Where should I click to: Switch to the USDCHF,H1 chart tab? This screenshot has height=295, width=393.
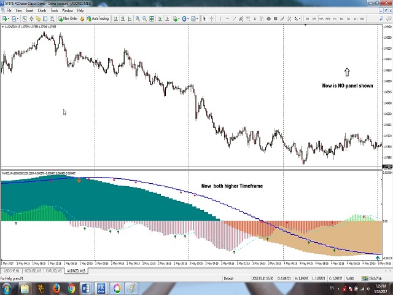[11, 271]
